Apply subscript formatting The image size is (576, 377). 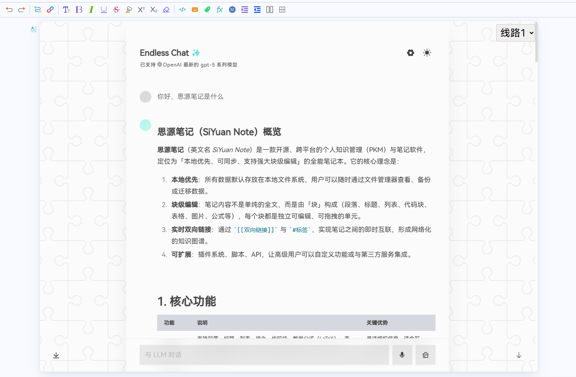pos(154,10)
